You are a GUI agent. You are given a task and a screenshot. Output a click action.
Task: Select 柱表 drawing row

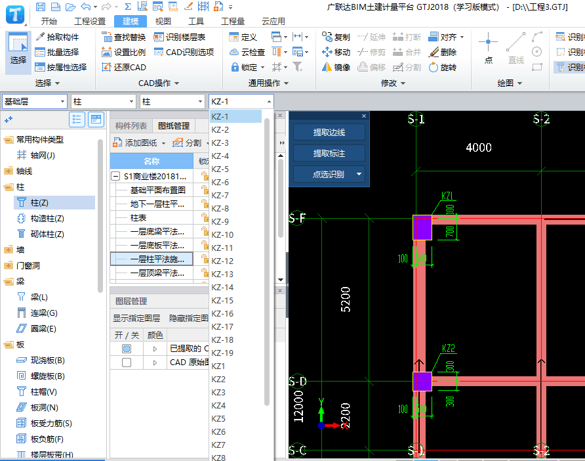[138, 218]
